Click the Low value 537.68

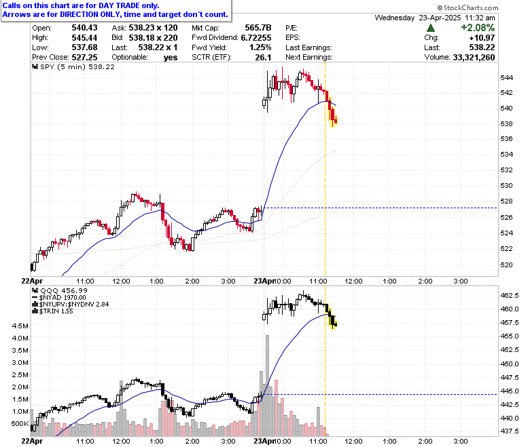pyautogui.click(x=84, y=47)
